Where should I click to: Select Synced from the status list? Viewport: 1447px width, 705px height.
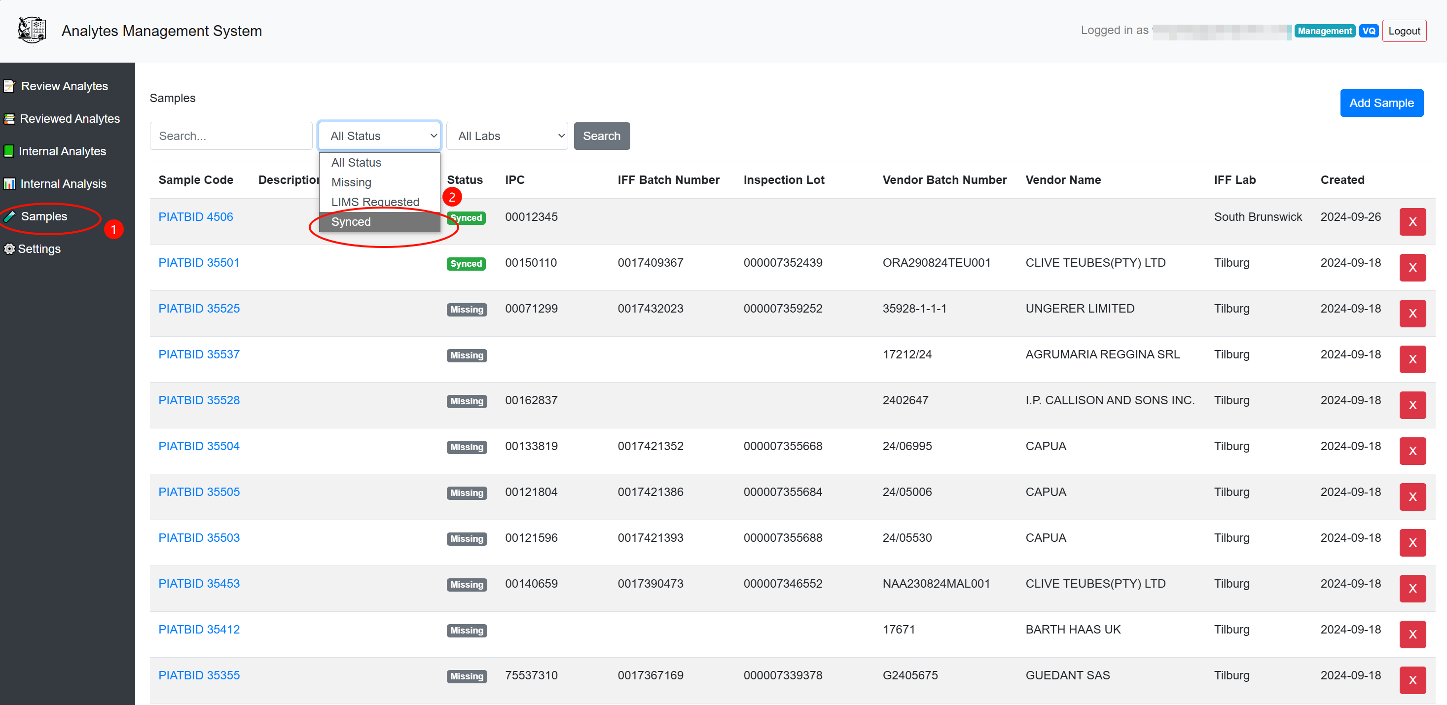351,222
